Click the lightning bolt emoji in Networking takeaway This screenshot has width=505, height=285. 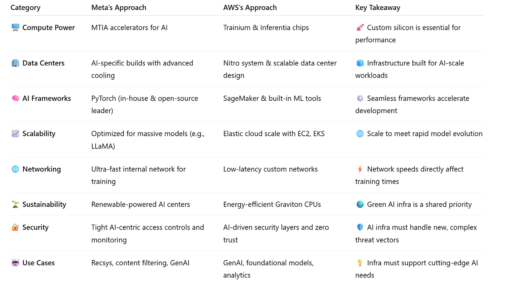360,169
